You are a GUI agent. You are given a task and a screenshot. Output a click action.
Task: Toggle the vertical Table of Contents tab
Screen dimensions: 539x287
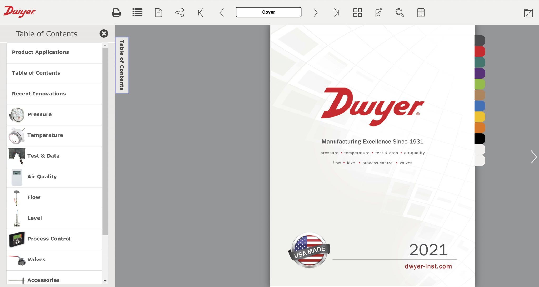[122, 65]
